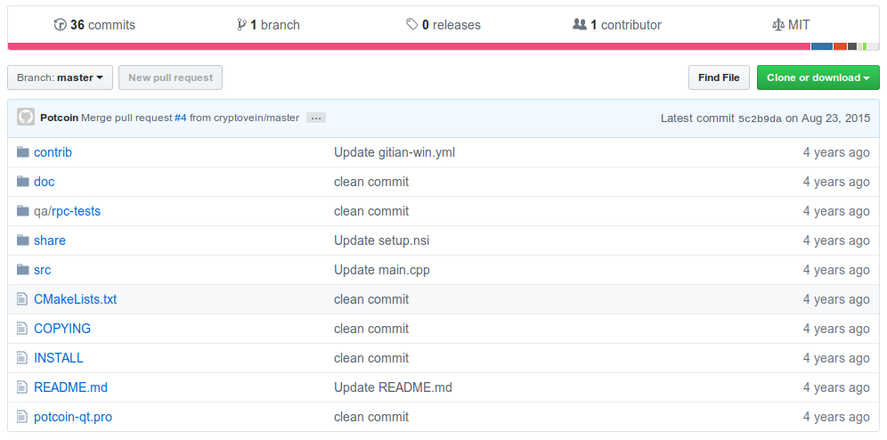Click the Find File button
The height and width of the screenshot is (440, 887).
719,77
